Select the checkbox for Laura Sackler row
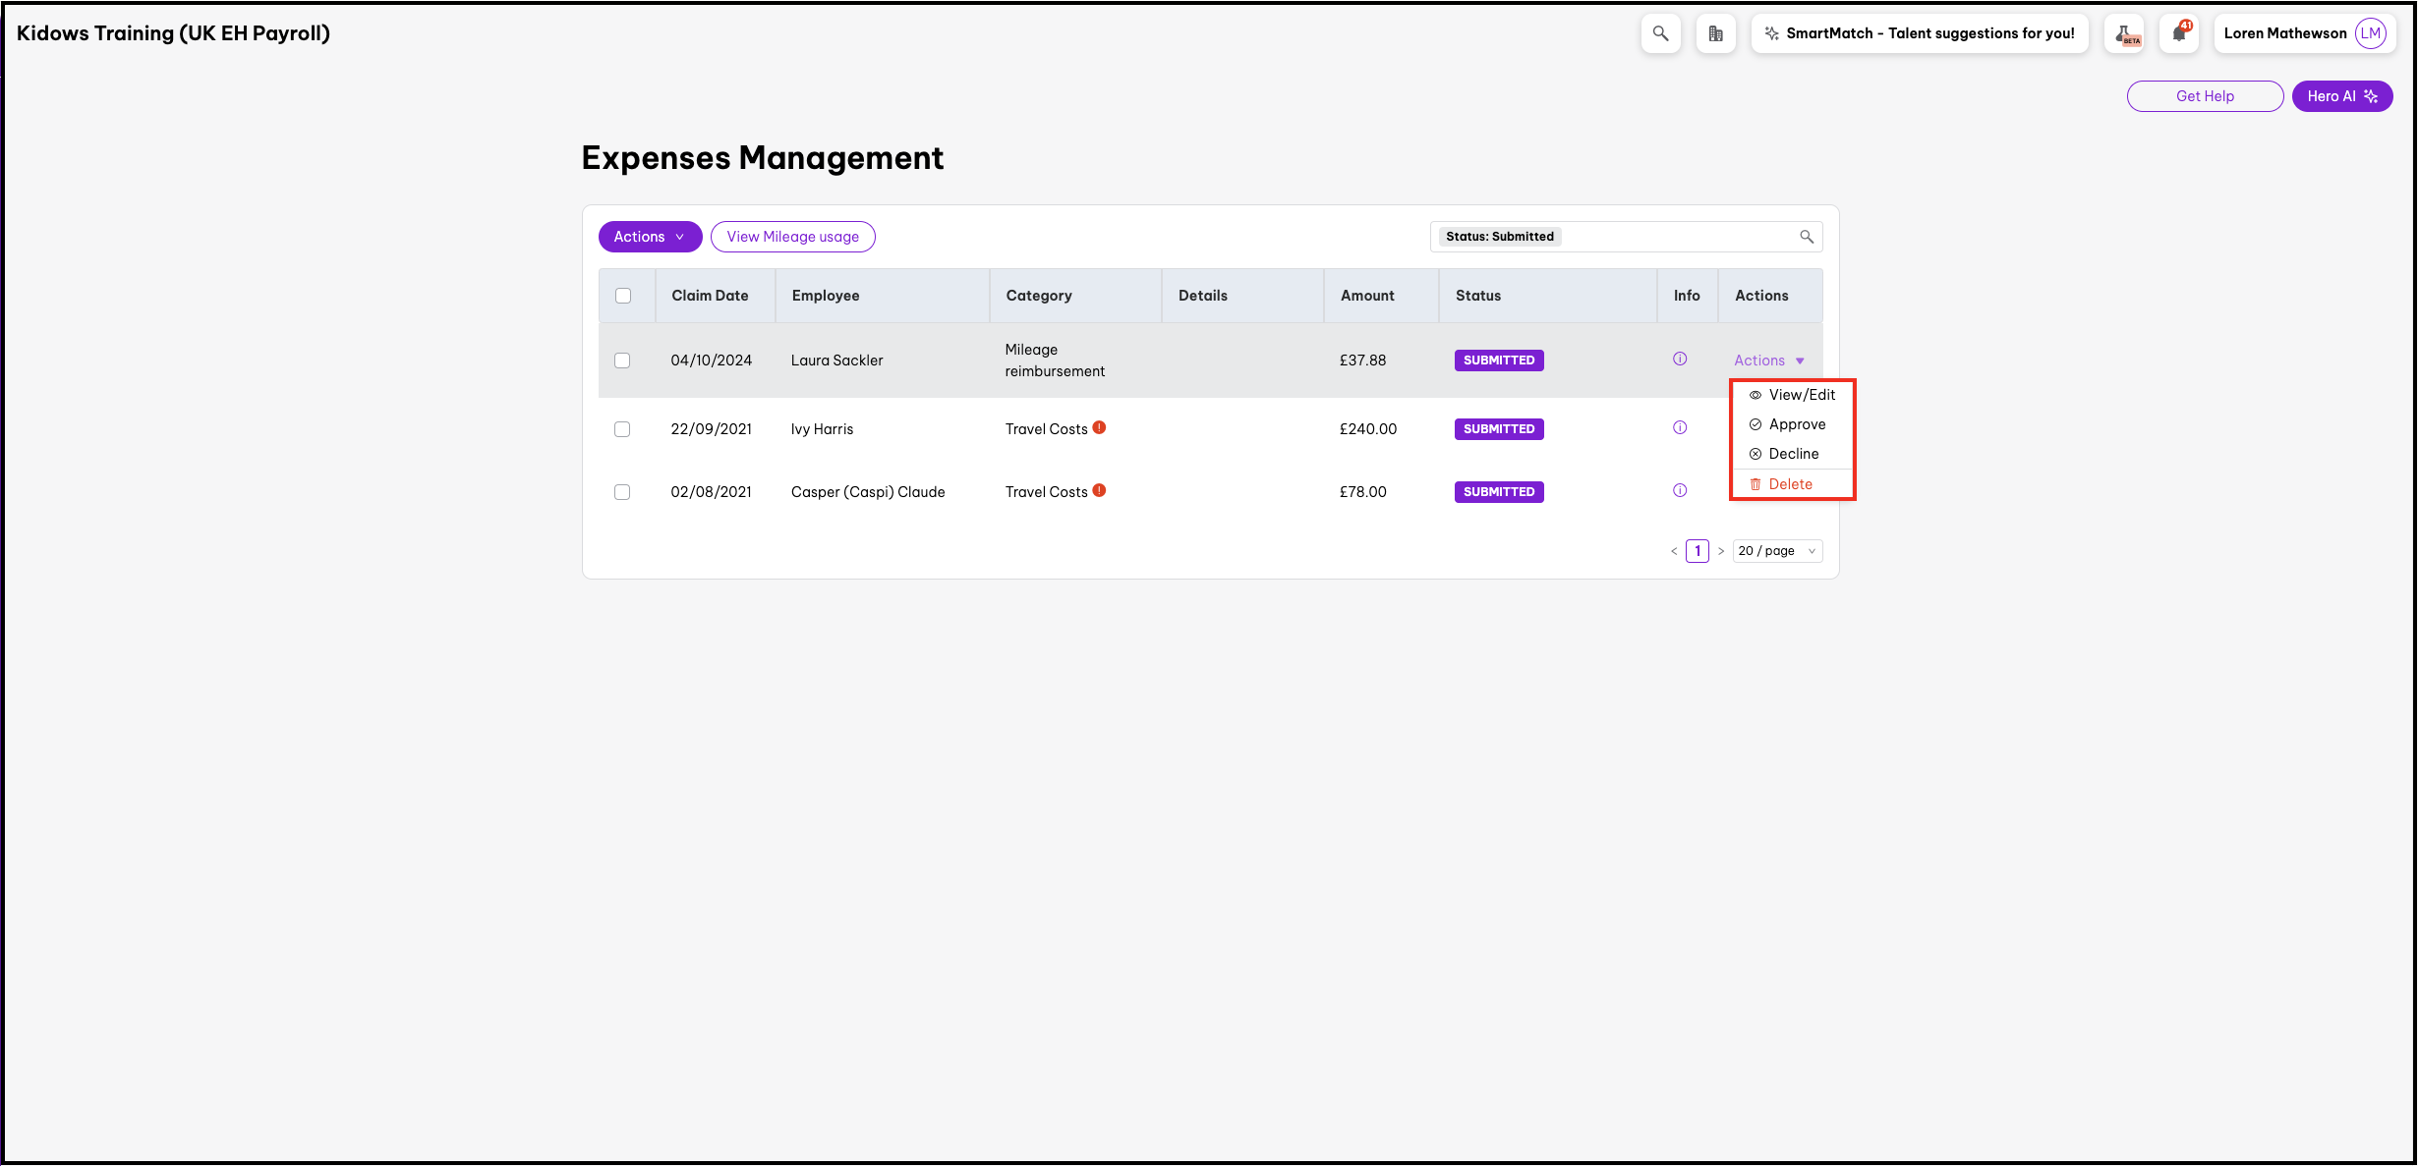The width and height of the screenshot is (2418, 1166). point(622,361)
